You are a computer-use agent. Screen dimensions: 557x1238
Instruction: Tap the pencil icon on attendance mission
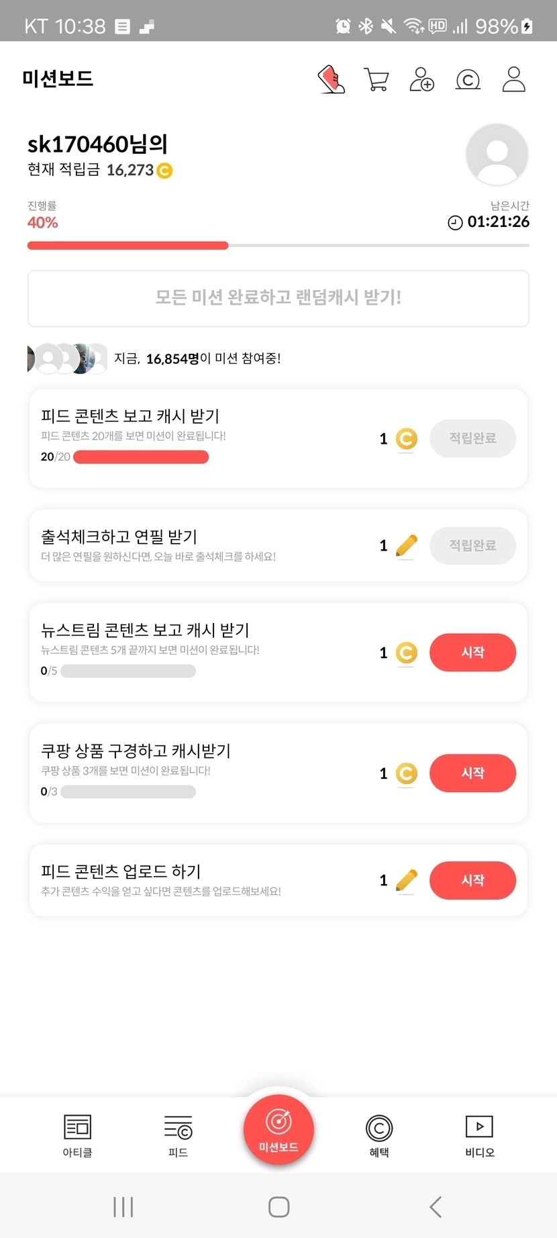[407, 545]
